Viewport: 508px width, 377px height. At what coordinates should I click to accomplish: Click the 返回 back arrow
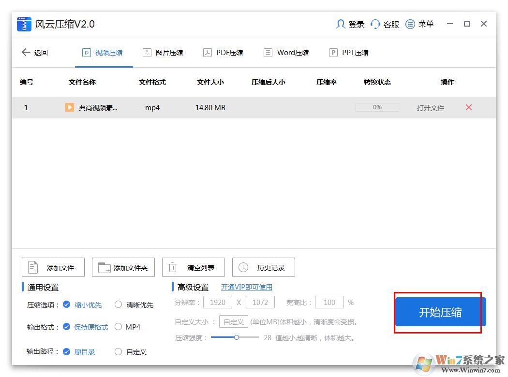point(26,52)
